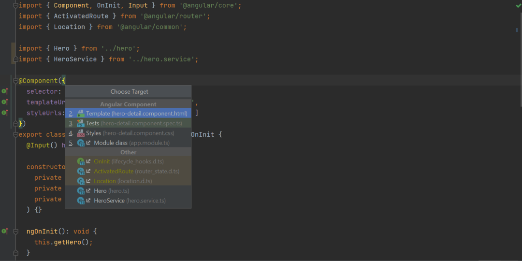Click the HTML file icon next to Template

(81, 114)
